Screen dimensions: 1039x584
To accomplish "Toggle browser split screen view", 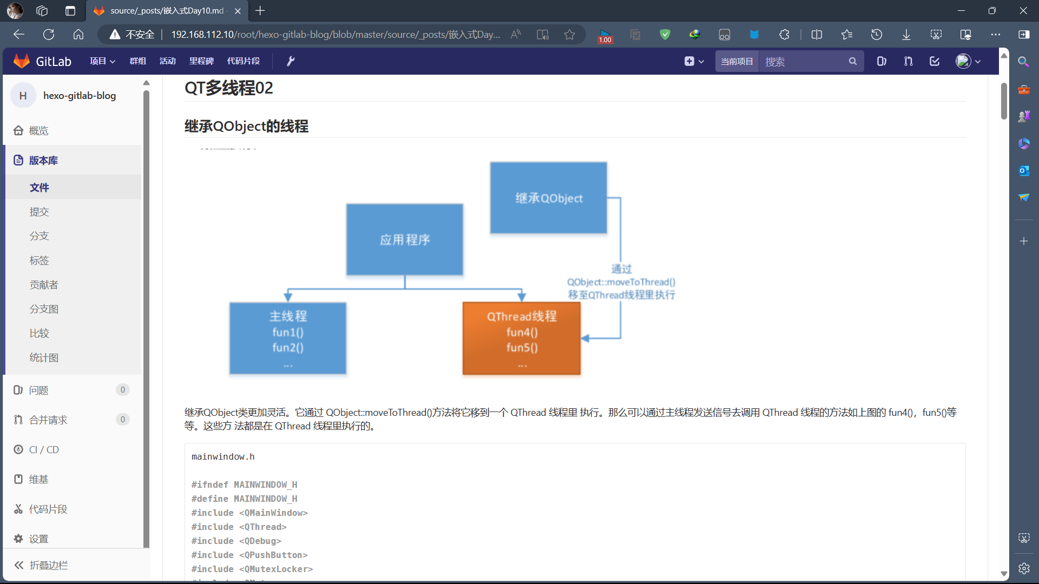I will click(817, 35).
